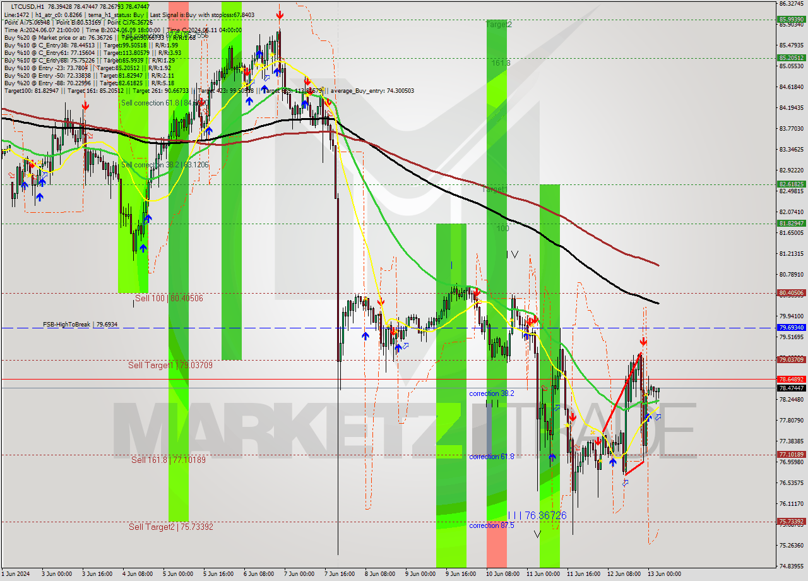Select 'Sell 161.8 | 77.10189' label
Screen dimensions: 808x581
point(169,460)
